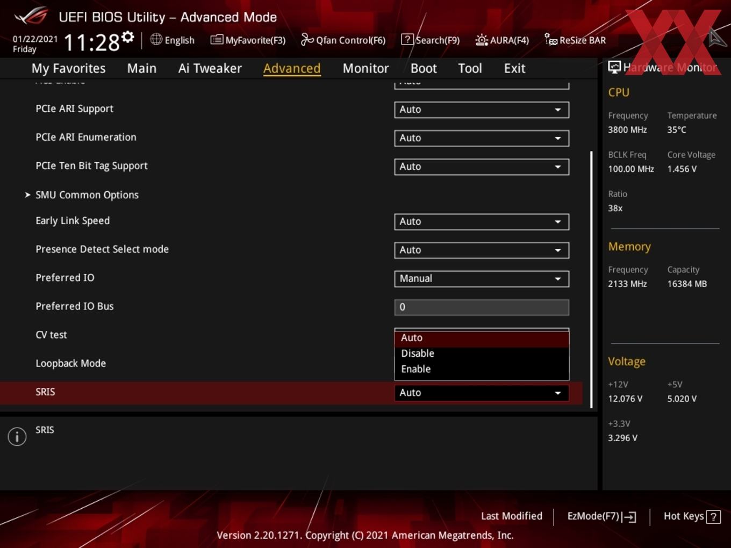
Task: Click the 11:28 clock display
Action: [x=92, y=42]
